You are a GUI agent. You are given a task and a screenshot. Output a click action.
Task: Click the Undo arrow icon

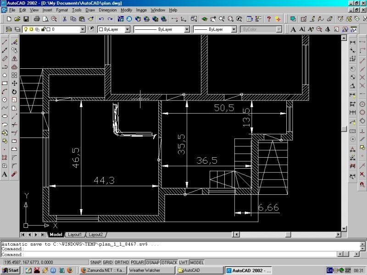click(x=101, y=19)
